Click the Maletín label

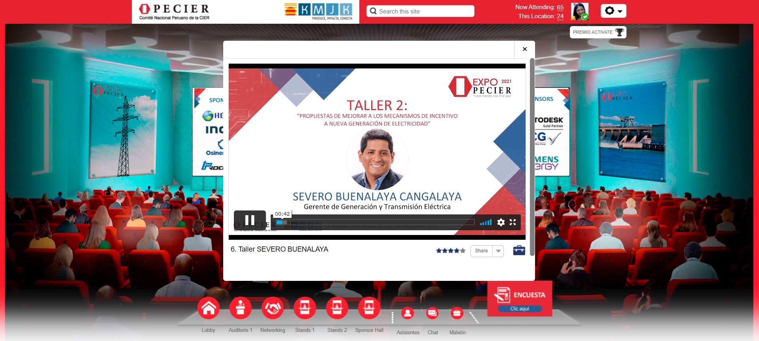pos(457,332)
